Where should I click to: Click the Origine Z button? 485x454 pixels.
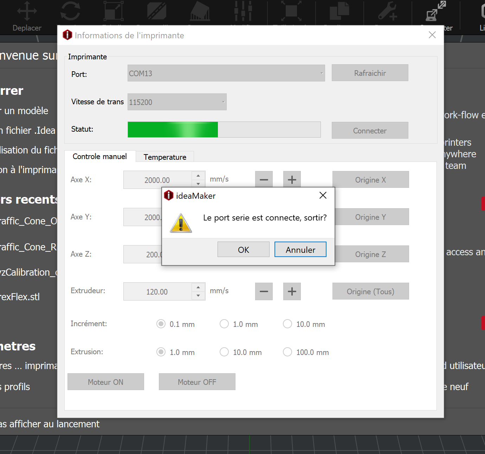pos(372,254)
